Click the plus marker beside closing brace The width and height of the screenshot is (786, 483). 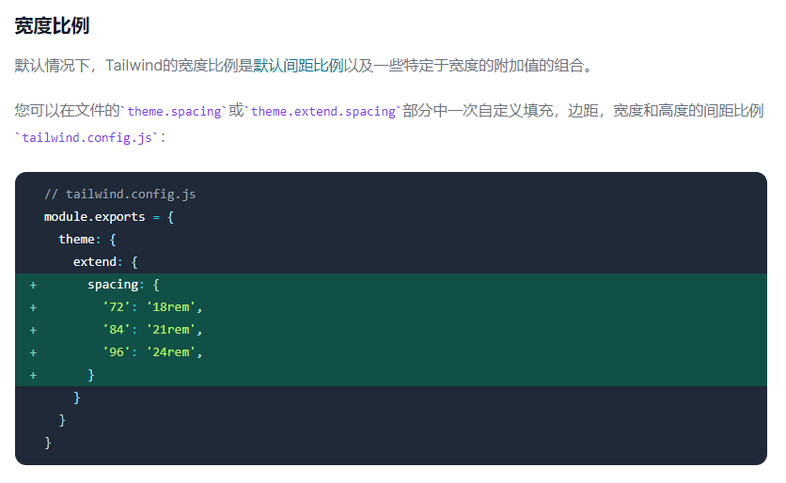click(33, 375)
